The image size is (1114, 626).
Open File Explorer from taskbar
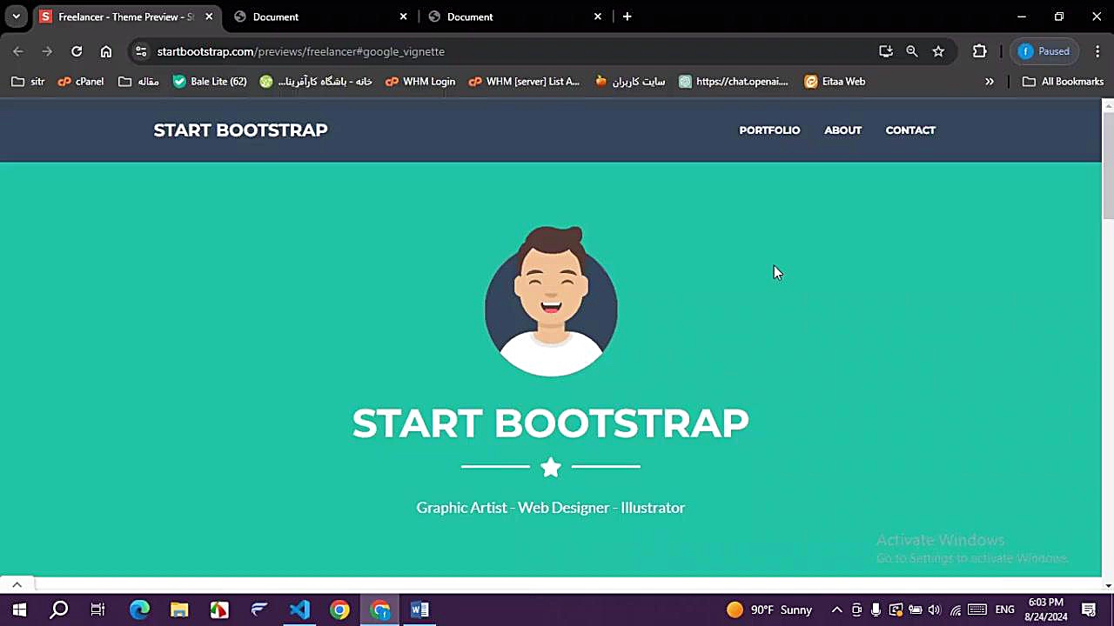coord(179,609)
